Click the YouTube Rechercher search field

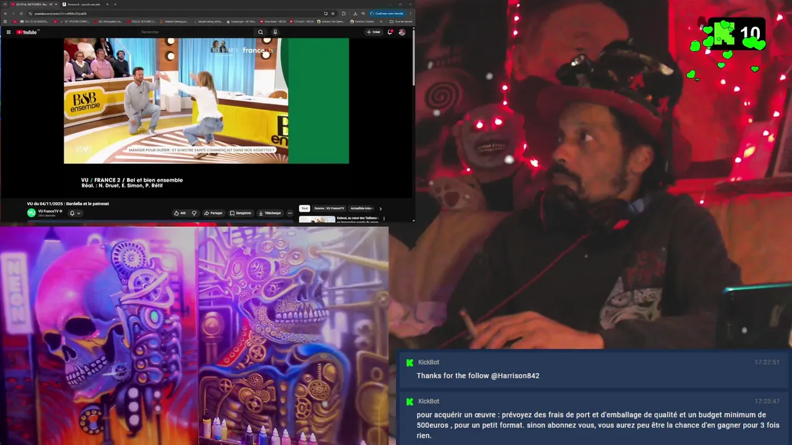(x=196, y=32)
